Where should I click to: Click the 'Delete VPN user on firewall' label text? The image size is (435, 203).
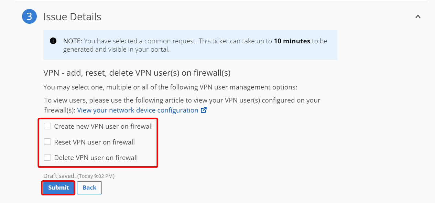[96, 158]
